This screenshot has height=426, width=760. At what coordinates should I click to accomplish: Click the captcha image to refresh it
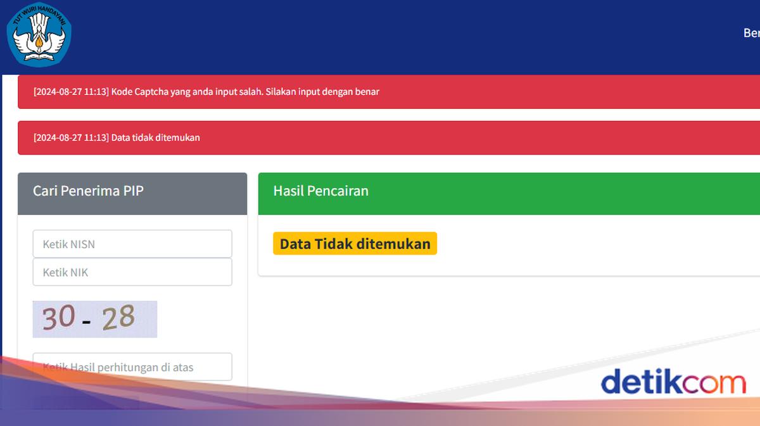(94, 319)
